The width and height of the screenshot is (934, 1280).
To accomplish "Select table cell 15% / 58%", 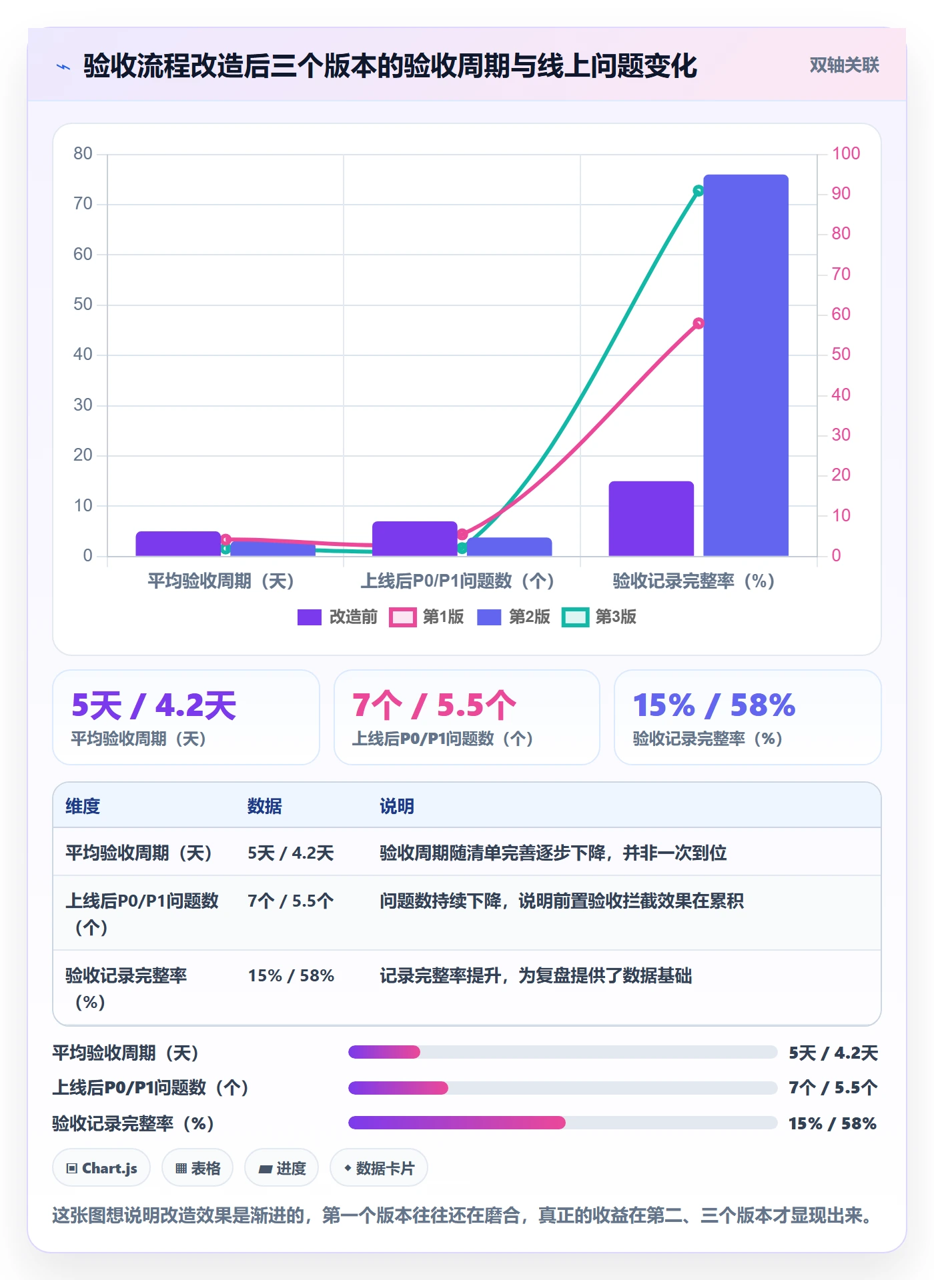I will (291, 975).
